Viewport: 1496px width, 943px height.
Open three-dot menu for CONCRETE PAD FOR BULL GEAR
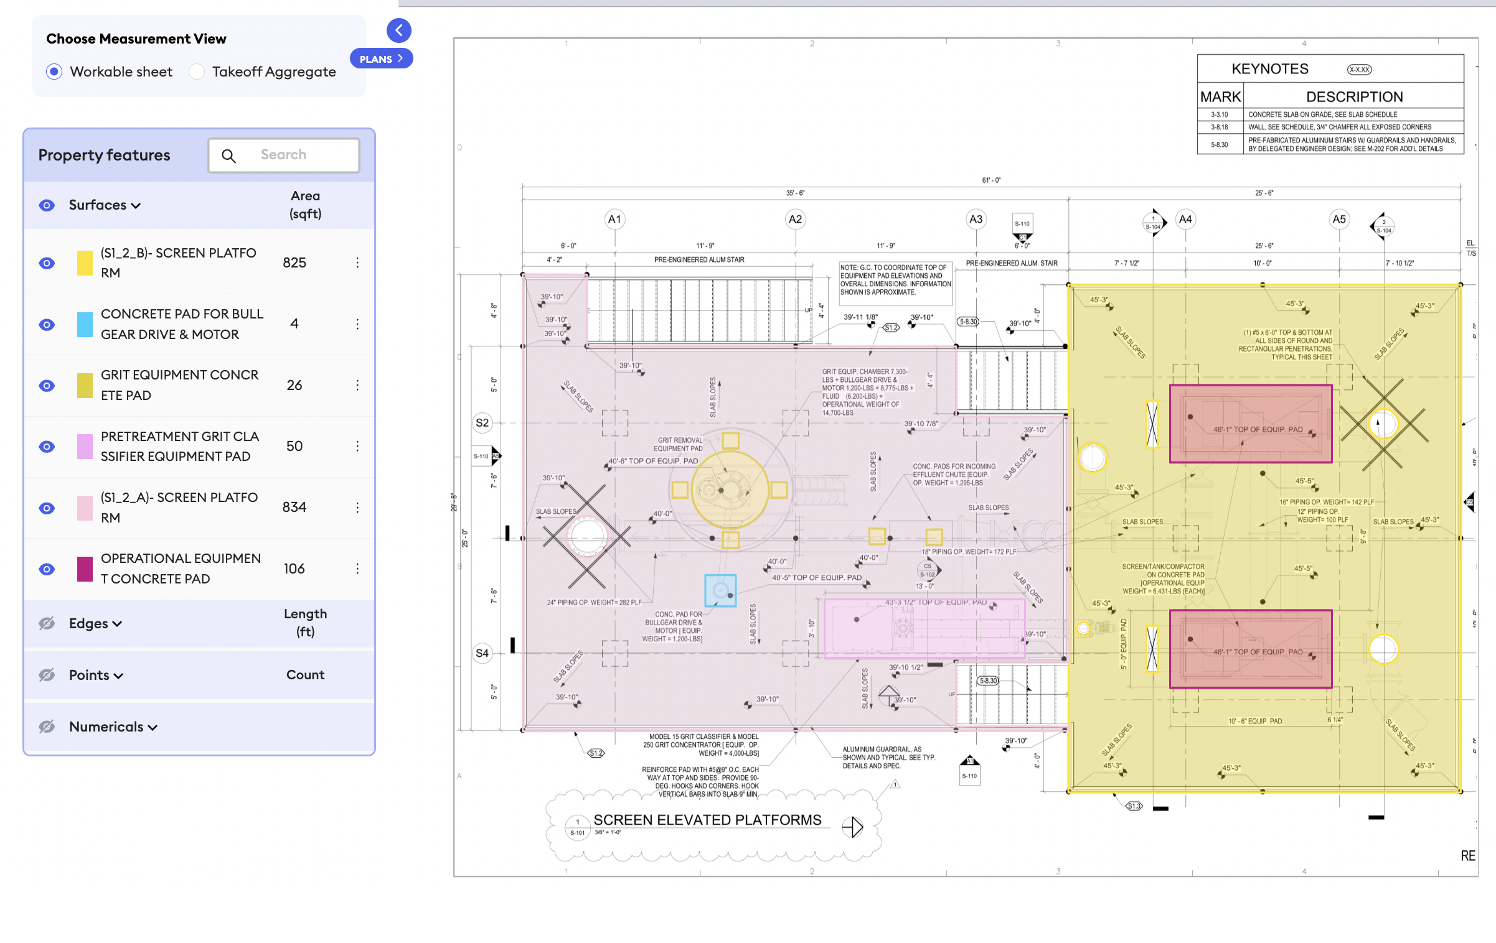click(x=357, y=324)
